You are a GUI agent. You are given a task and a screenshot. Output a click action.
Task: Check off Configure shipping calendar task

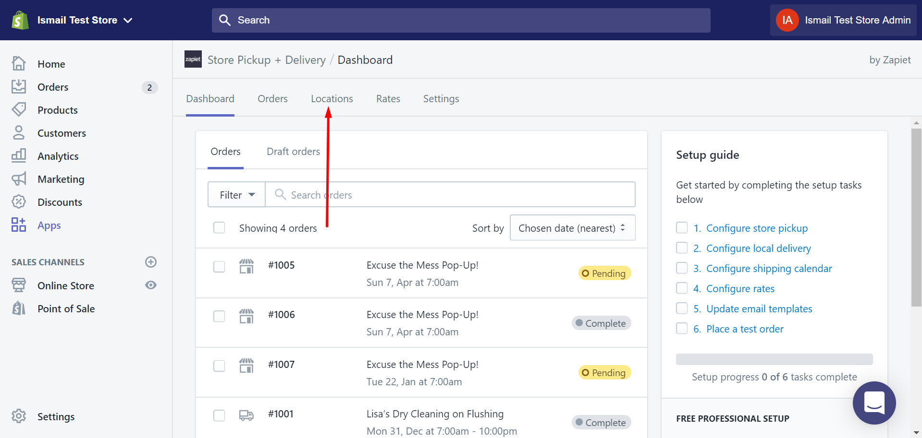click(682, 268)
